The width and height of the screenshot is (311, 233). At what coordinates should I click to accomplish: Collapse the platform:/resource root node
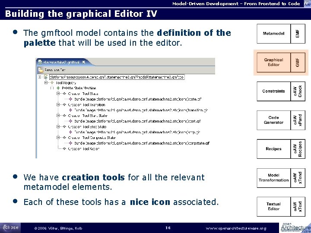click(x=40, y=77)
